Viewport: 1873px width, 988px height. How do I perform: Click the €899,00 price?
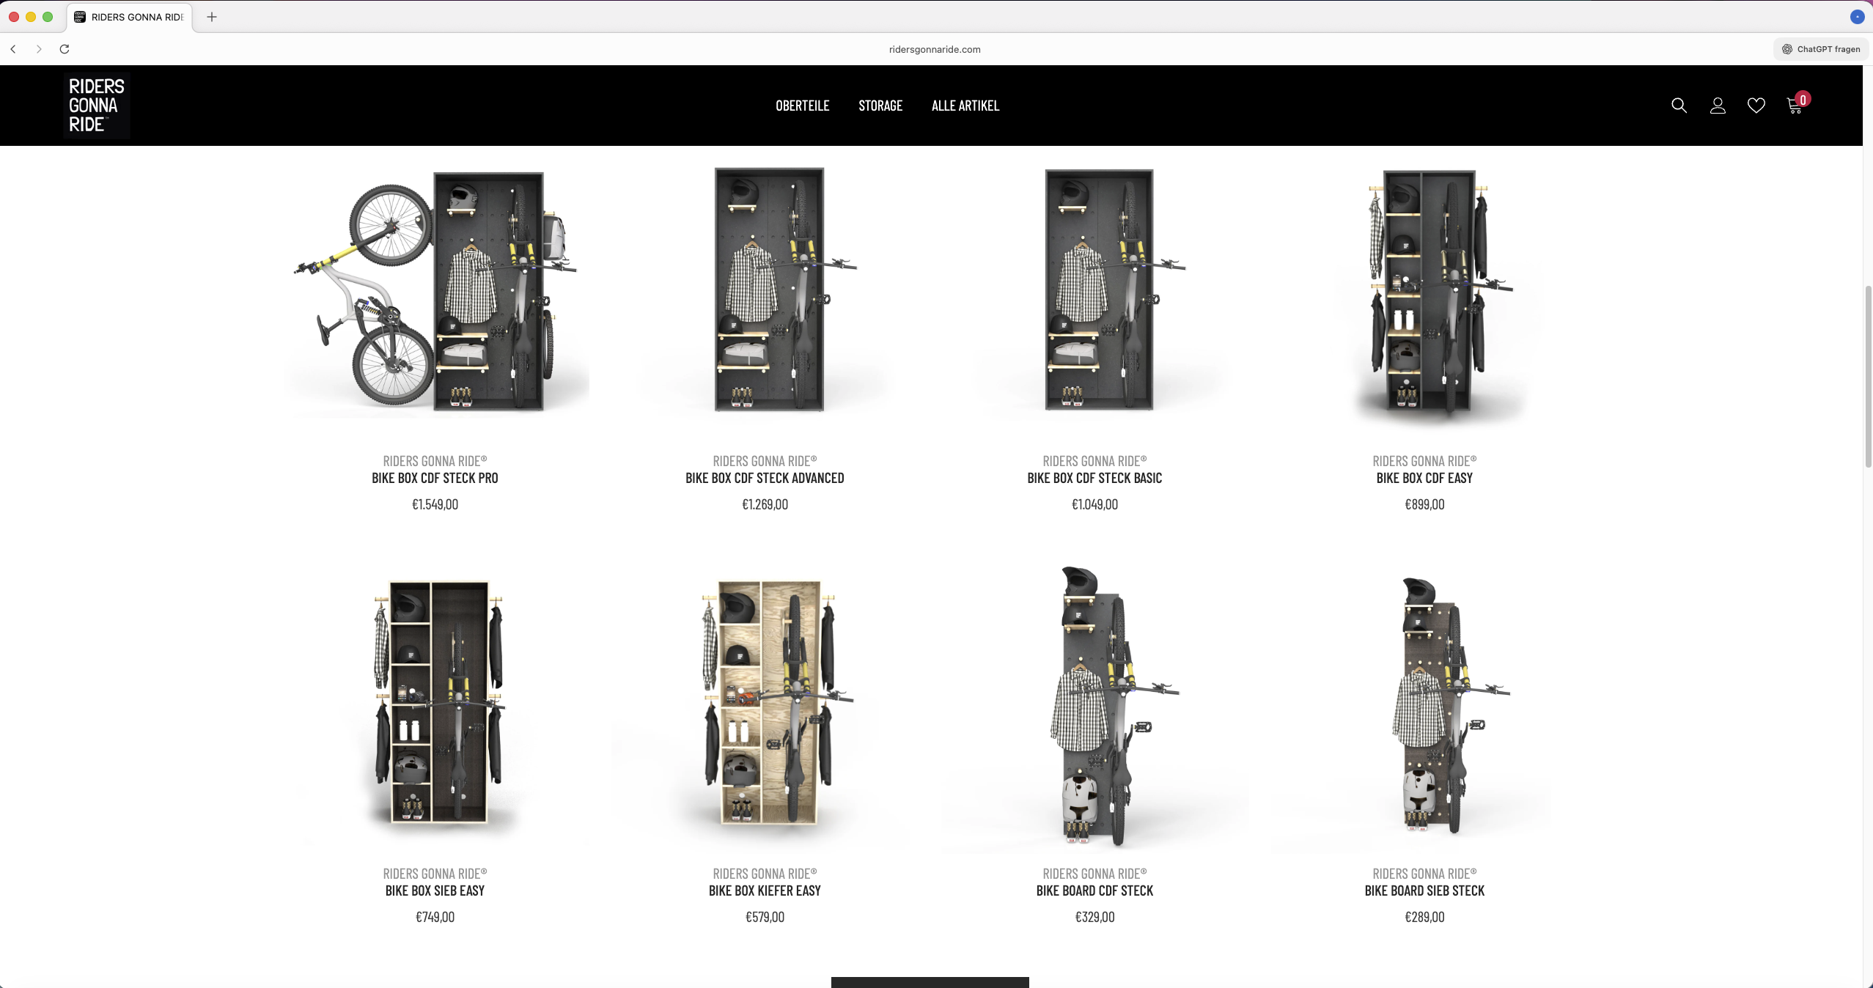[x=1424, y=504]
